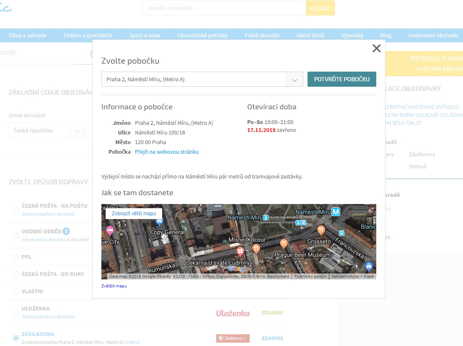Open Sport a relax menu
This screenshot has width=463, height=346.
145,36
